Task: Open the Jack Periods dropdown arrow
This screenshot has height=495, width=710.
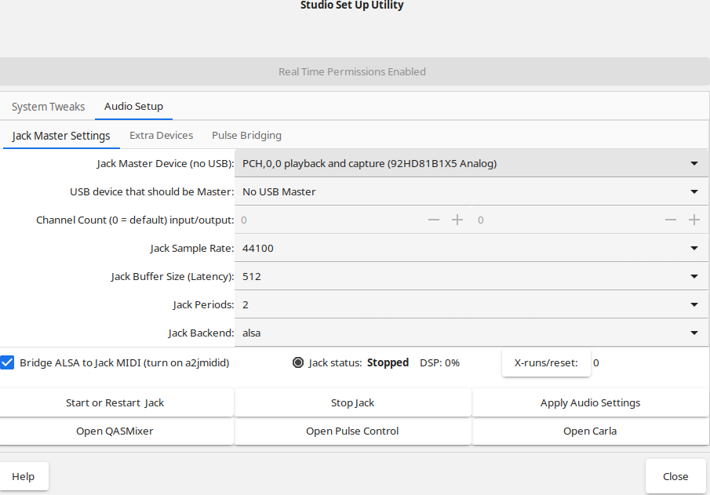Action: pos(694,305)
